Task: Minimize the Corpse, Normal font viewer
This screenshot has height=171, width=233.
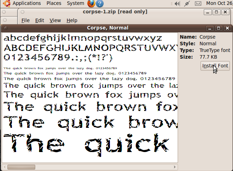Action: point(211,28)
